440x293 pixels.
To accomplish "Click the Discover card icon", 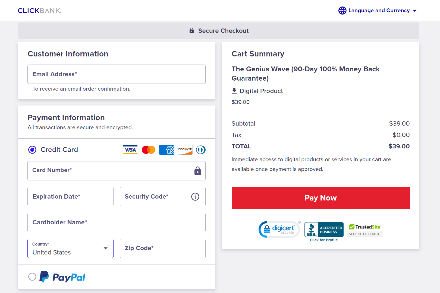I will [185, 150].
